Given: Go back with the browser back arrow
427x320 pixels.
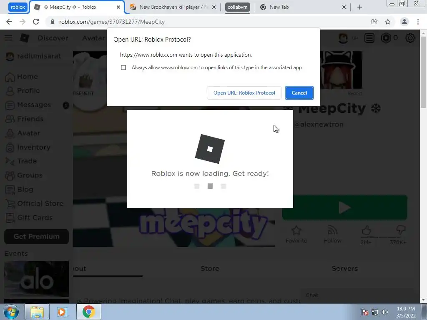Looking at the screenshot, I should pos(9,22).
